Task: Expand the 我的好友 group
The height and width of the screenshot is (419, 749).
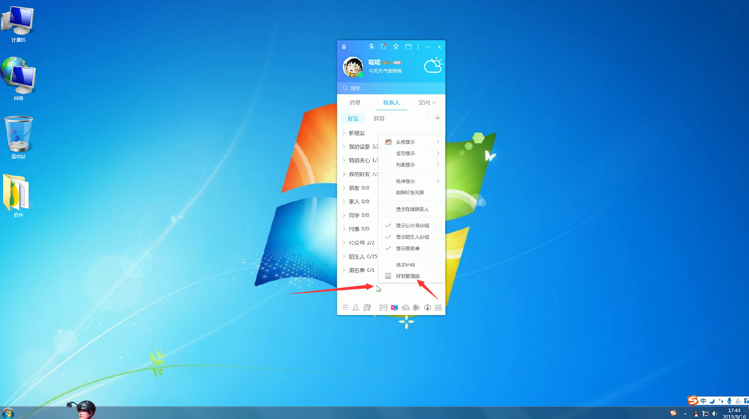Action: pos(360,174)
